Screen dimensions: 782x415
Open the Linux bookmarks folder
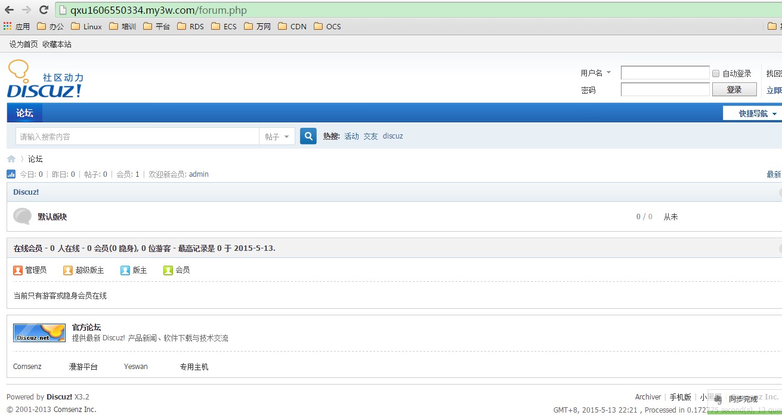[x=86, y=26]
